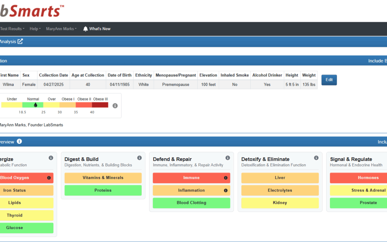This screenshot has height=242, width=387.
Task: Click the Immune alert icon
Action: click(x=226, y=178)
